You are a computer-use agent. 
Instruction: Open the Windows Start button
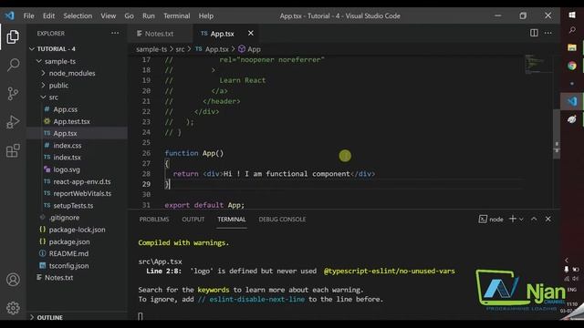coord(572,15)
